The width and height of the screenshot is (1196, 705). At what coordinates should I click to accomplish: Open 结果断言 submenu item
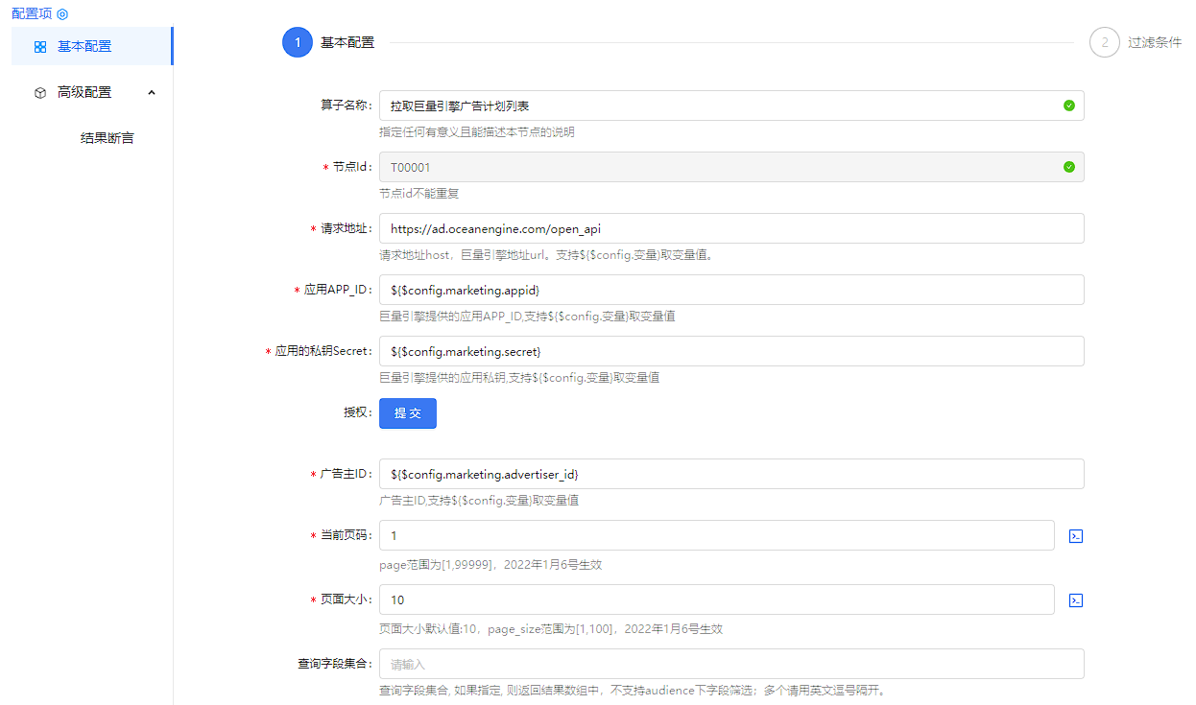(x=108, y=138)
